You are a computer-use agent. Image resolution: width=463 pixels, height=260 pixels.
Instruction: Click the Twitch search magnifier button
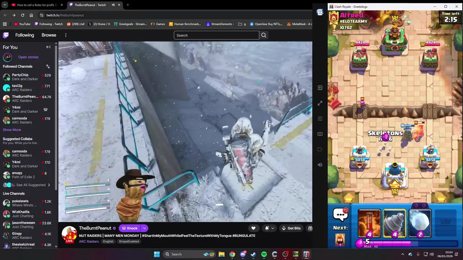click(x=264, y=35)
